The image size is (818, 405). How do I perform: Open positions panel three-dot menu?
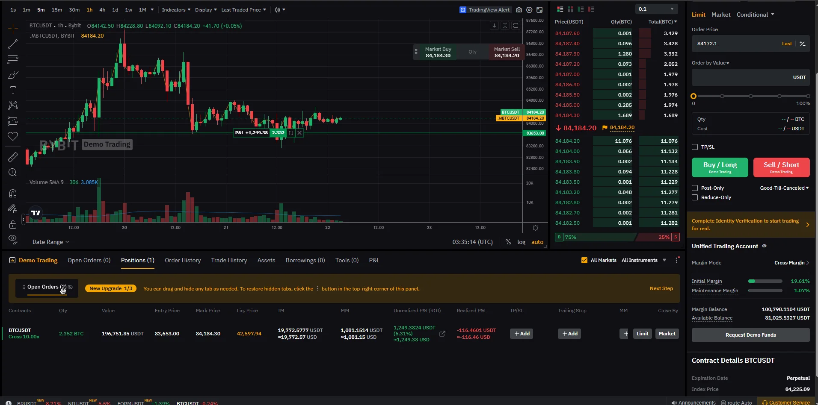pyautogui.click(x=676, y=260)
